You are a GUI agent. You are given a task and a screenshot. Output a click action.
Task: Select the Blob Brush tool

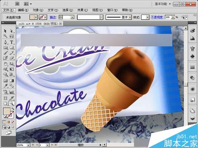(5, 58)
